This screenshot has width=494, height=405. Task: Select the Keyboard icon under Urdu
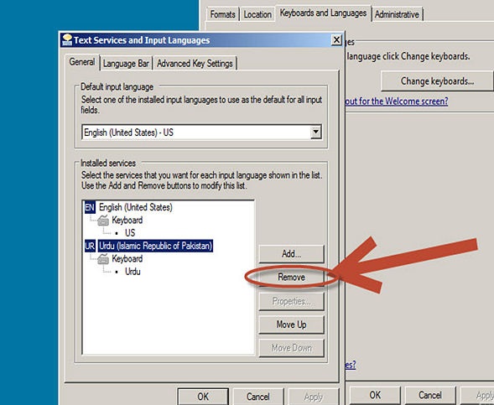[x=103, y=259]
